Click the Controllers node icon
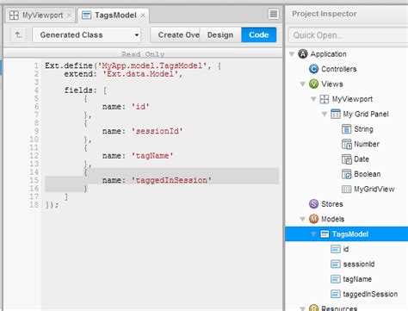The image size is (408, 311). [313, 69]
